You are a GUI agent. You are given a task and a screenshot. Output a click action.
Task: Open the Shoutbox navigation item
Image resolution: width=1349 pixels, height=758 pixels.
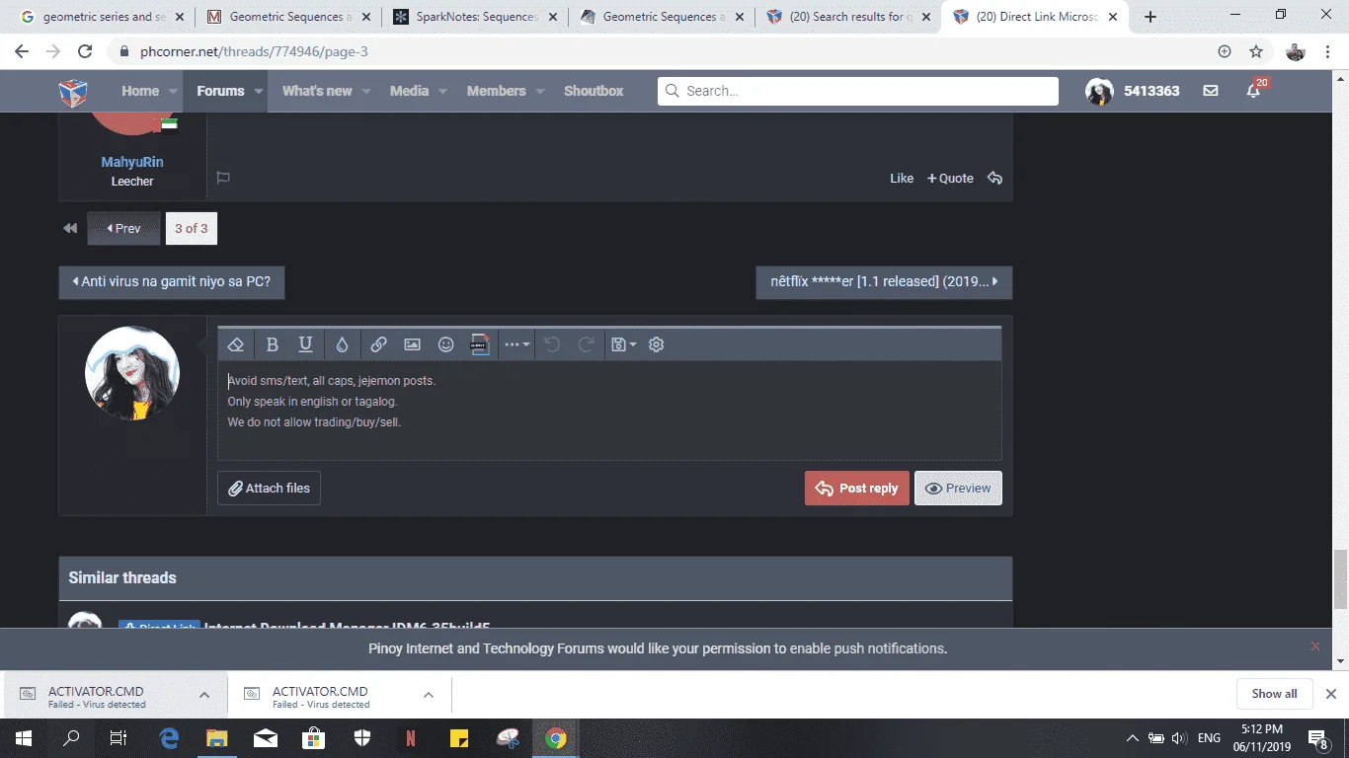[x=594, y=91]
